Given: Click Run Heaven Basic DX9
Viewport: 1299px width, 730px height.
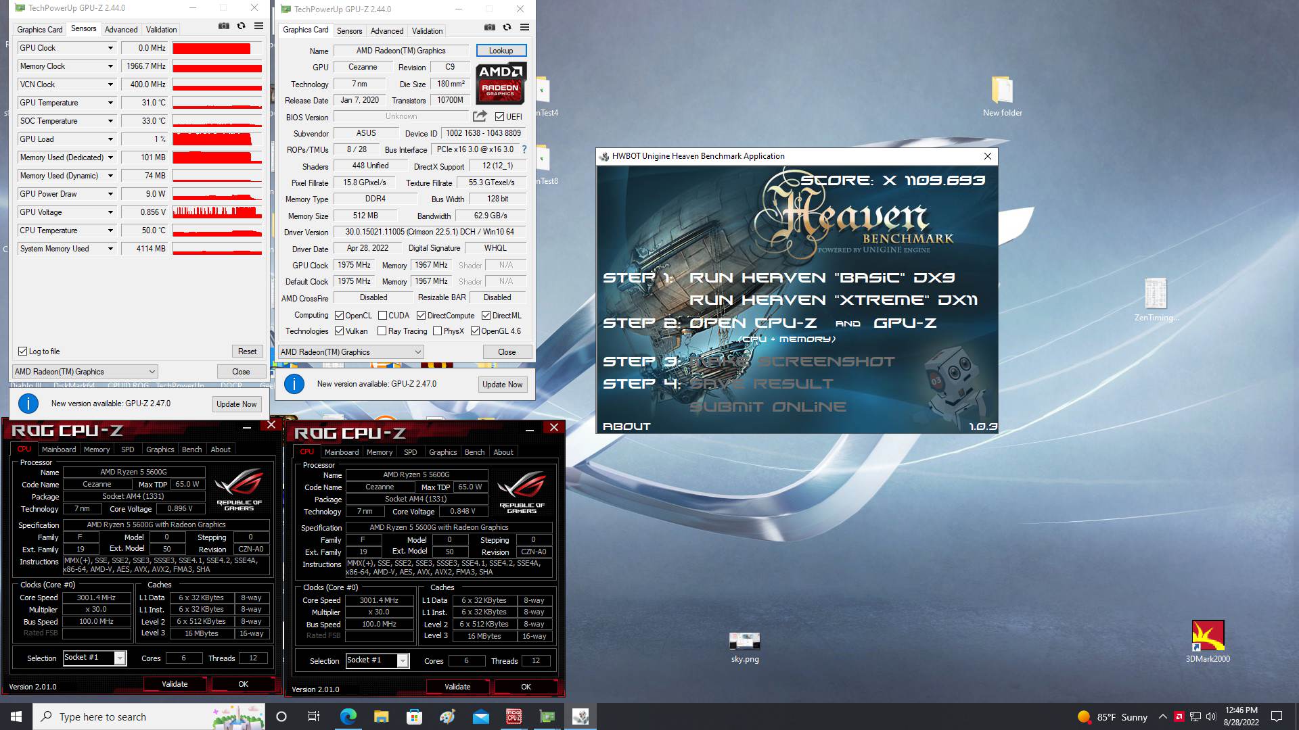Looking at the screenshot, I should point(822,278).
